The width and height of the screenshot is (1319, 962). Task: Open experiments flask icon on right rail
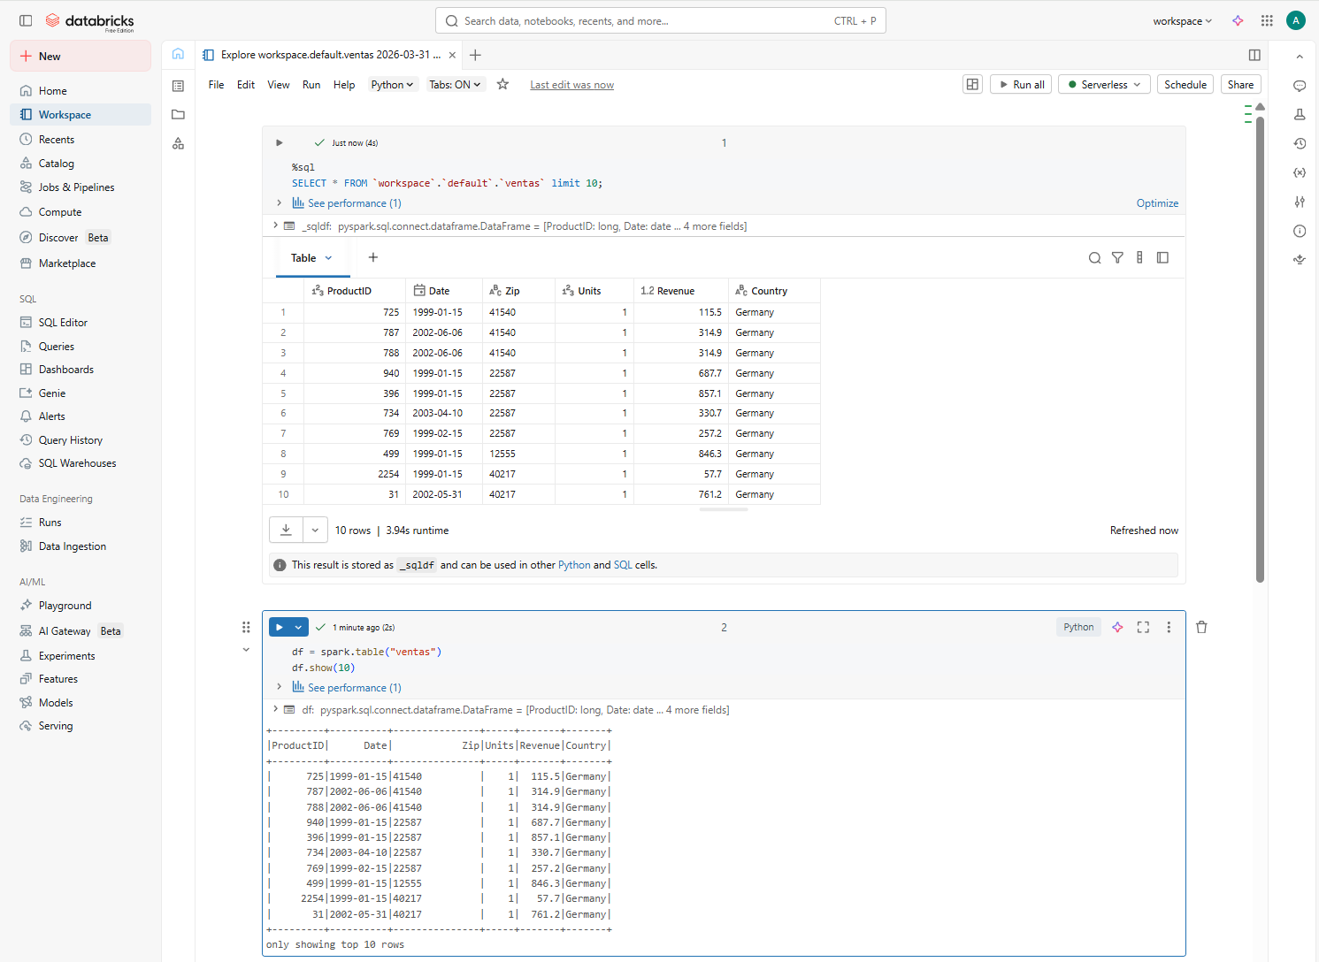pyautogui.click(x=1300, y=114)
